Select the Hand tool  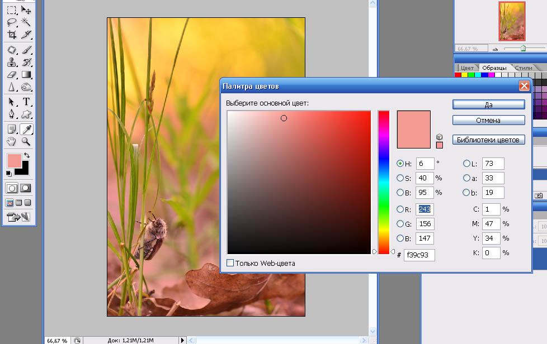pos(11,142)
